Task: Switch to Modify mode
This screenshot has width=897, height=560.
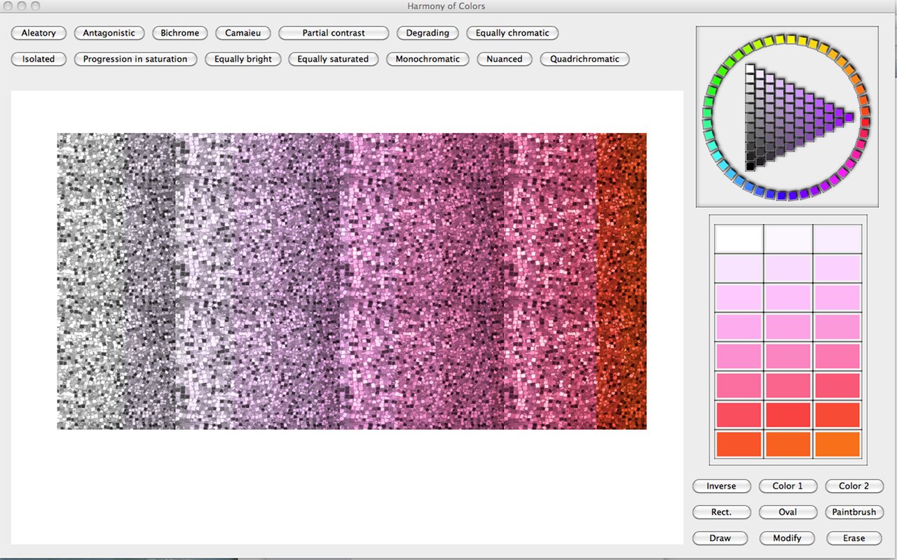Action: [x=787, y=538]
